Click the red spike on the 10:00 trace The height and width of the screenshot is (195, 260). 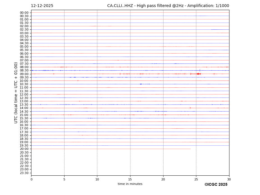78,81
